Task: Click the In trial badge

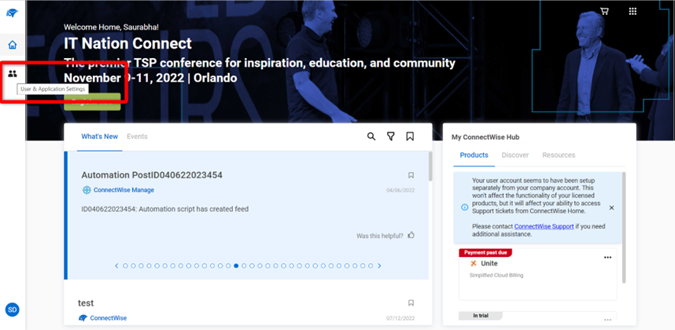Action: coord(481,316)
